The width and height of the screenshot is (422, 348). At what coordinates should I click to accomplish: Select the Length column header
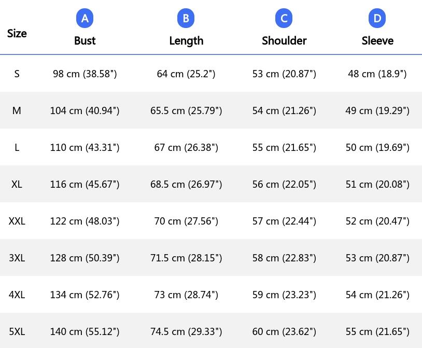(x=186, y=41)
